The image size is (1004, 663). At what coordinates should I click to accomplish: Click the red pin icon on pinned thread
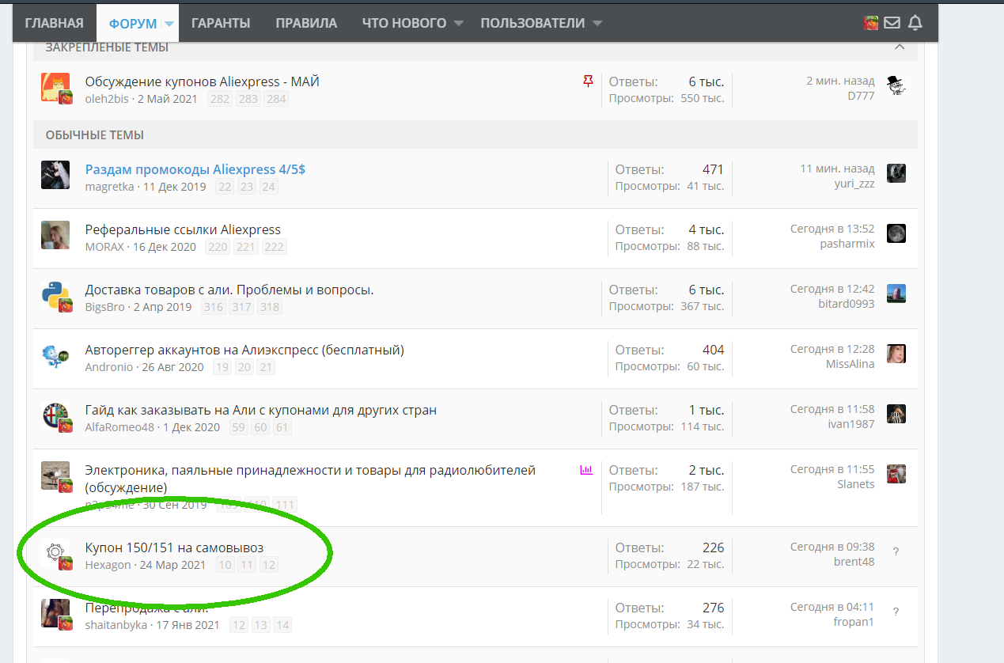tap(588, 81)
